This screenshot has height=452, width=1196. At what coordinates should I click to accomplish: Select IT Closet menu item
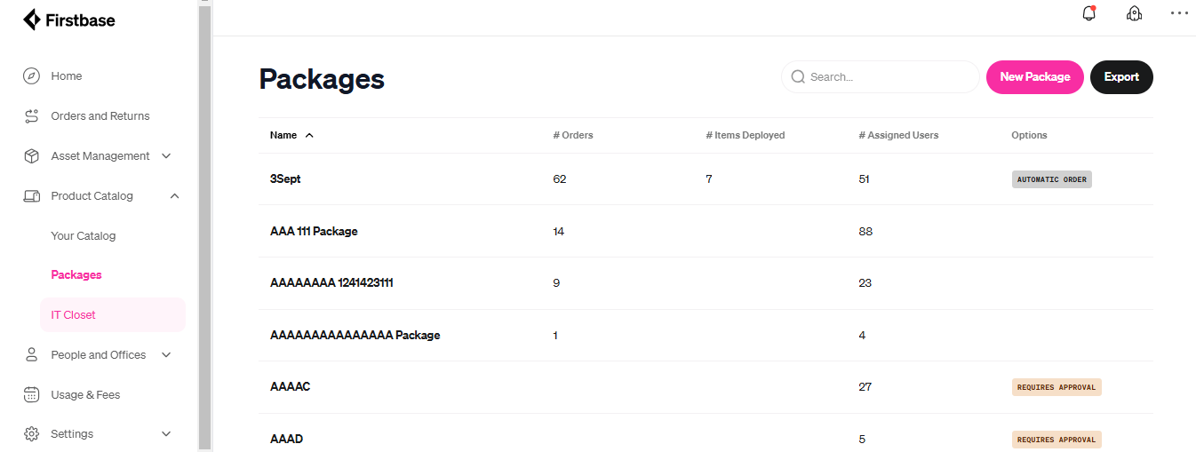click(113, 315)
